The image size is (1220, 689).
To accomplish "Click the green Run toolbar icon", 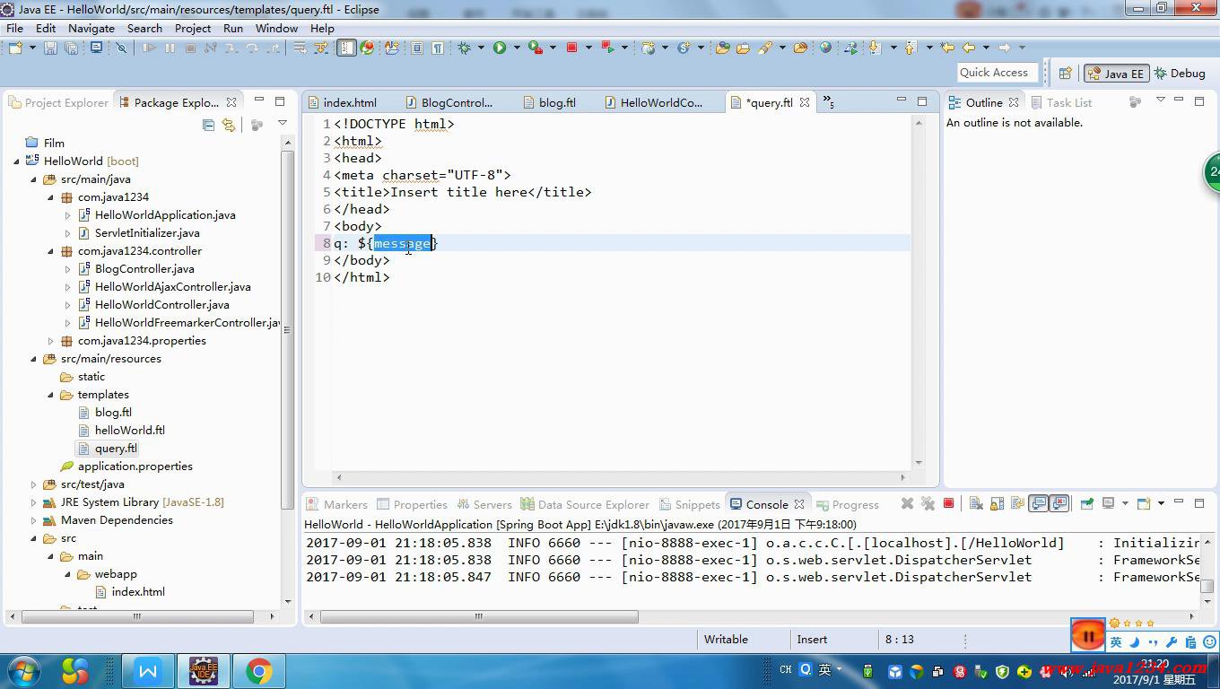I will click(x=500, y=48).
